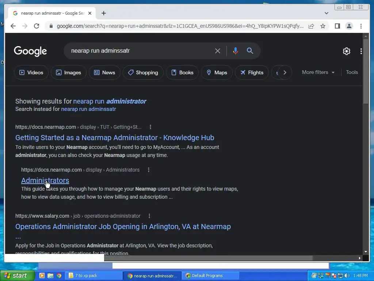
Task: Click the volume icon in system tray
Action: tap(347, 276)
